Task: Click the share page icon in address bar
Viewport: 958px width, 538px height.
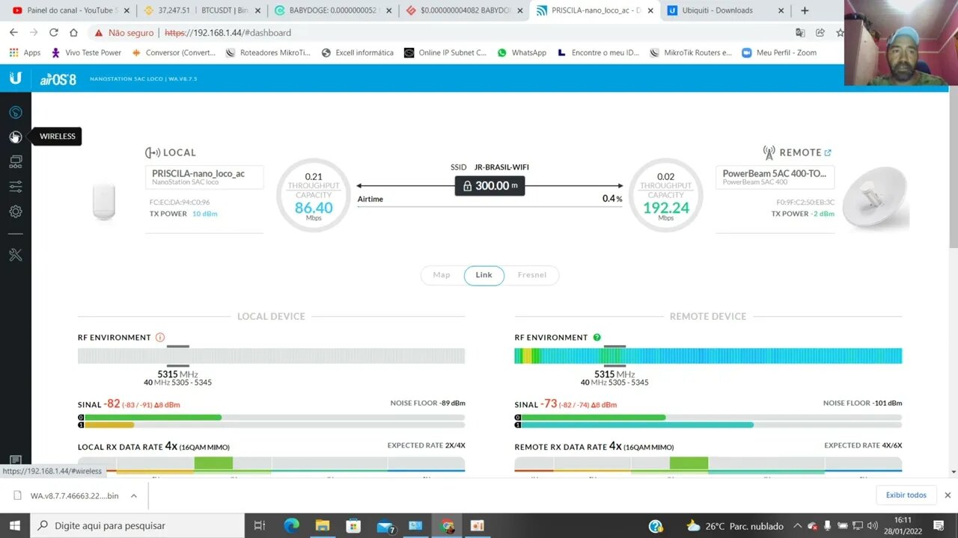Action: [820, 33]
